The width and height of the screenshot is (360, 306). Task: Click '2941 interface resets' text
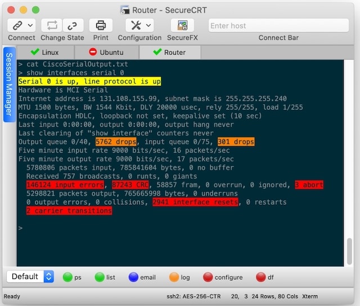coord(195,202)
